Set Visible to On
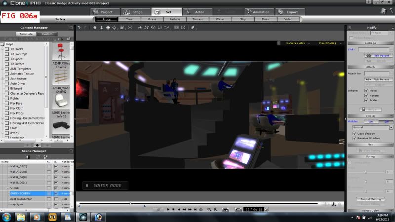Image resolution: width=395 pixels, height=222 pixels. point(371,121)
